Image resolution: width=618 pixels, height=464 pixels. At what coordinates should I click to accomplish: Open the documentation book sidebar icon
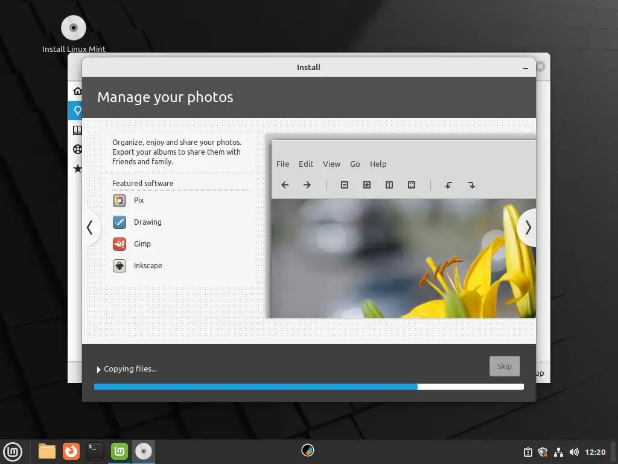point(78,130)
